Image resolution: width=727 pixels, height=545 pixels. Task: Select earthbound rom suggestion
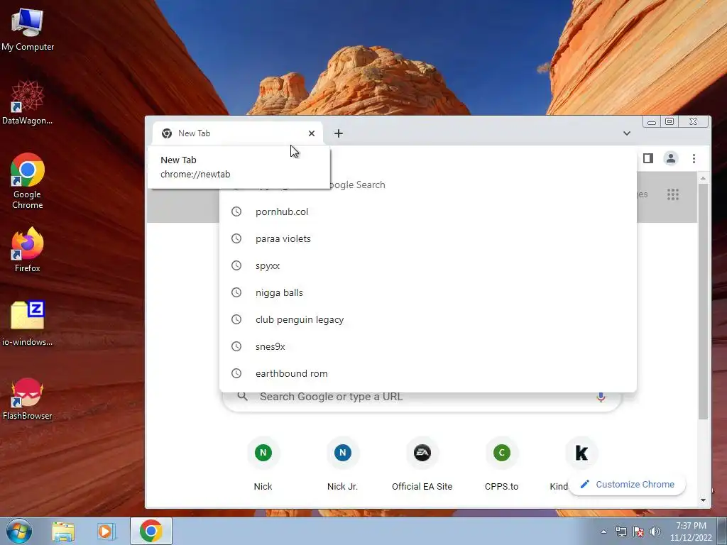coord(428,373)
